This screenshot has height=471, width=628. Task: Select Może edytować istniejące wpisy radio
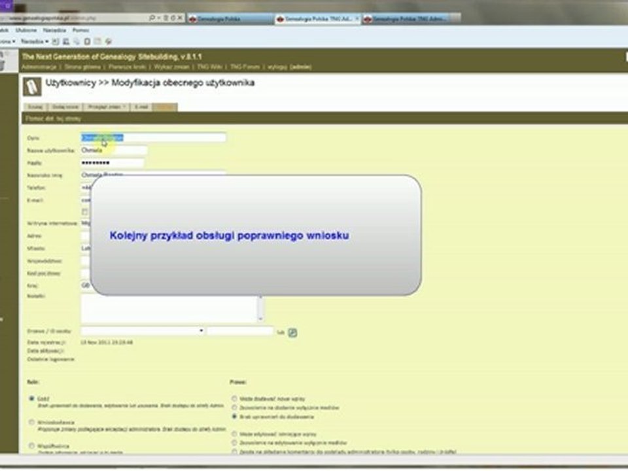coord(234,434)
